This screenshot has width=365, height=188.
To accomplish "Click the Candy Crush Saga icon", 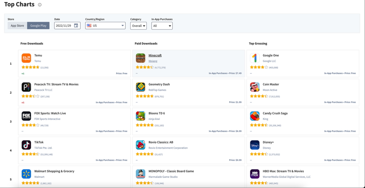I will [x=255, y=116].
